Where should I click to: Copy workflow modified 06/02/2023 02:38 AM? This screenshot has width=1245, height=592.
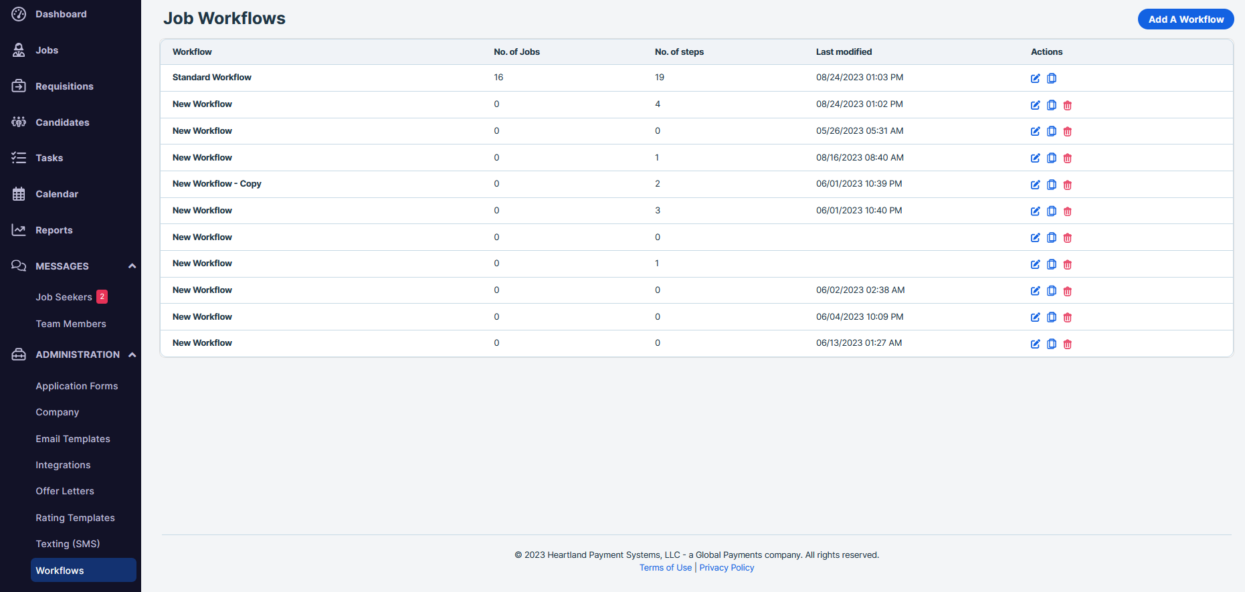[x=1052, y=291]
